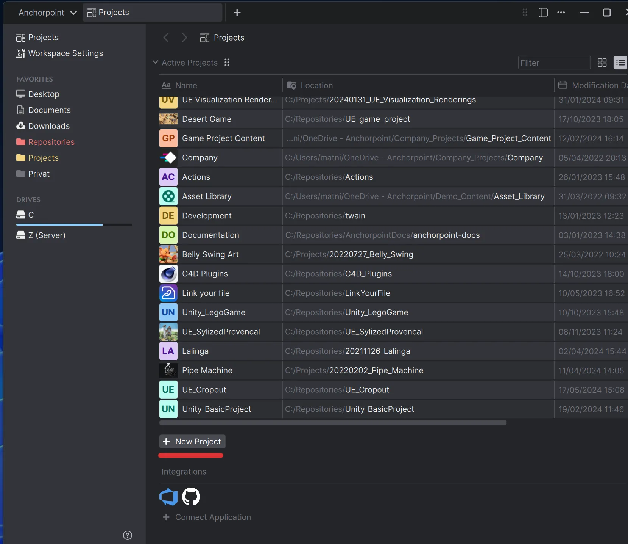Open the GitHub integration
This screenshot has height=544, width=628.
click(x=191, y=496)
